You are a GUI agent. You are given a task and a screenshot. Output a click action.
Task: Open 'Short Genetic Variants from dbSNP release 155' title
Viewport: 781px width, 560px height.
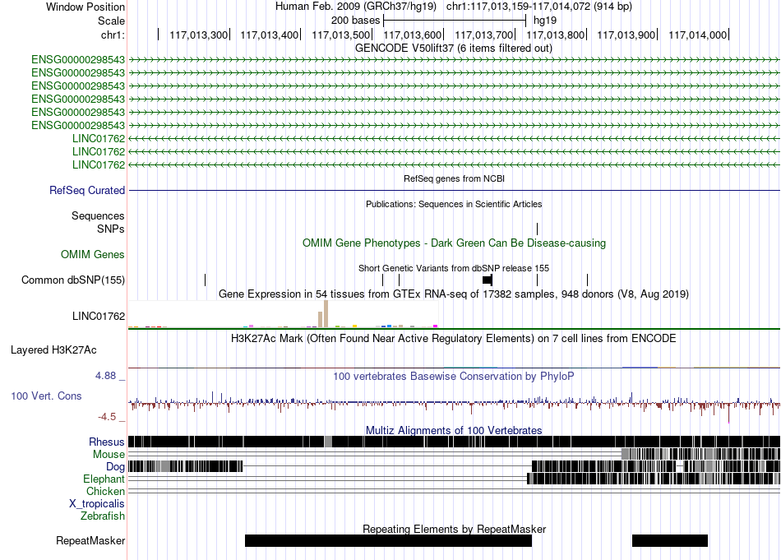(454, 268)
